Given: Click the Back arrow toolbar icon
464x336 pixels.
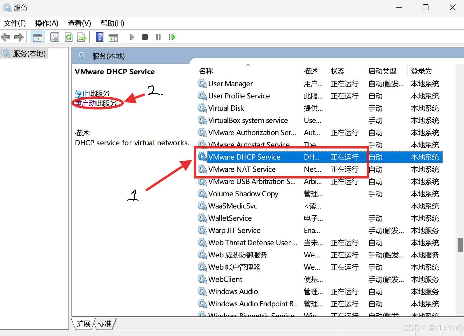Looking at the screenshot, I should (6, 37).
